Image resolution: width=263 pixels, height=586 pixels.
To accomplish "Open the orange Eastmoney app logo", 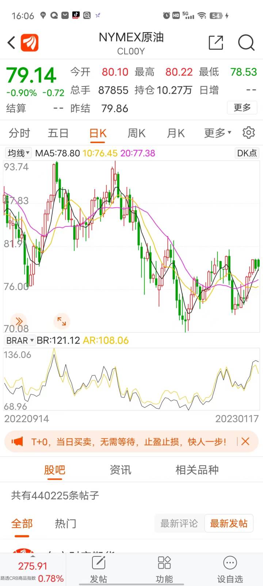I will point(30,43).
